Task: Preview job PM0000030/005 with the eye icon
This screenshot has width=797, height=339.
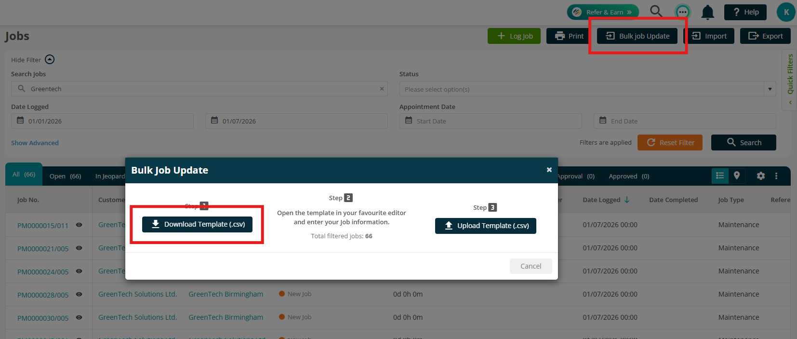Action: (x=79, y=317)
